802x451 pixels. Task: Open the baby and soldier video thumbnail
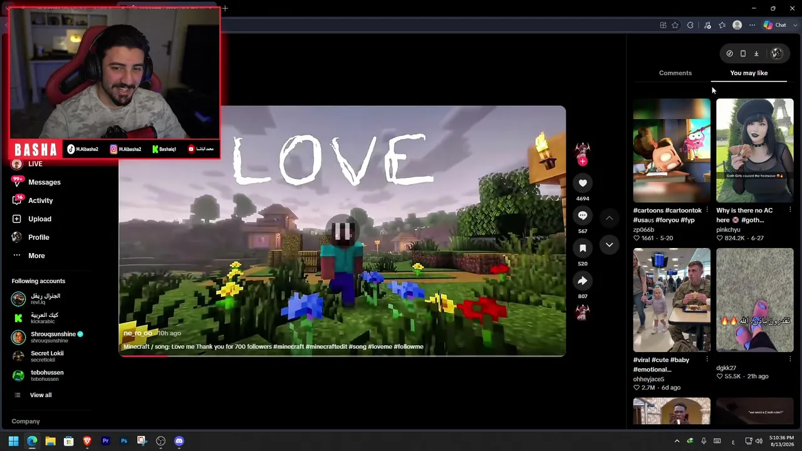click(x=672, y=300)
